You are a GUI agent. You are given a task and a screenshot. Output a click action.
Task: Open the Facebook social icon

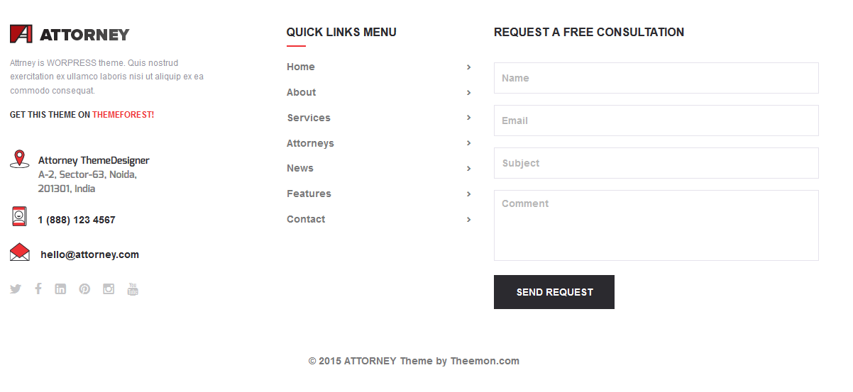(x=38, y=289)
